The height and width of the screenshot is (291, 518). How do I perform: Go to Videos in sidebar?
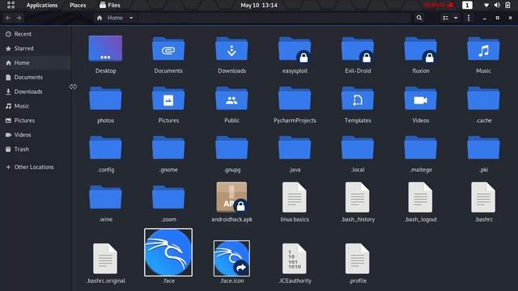pyautogui.click(x=36, y=135)
